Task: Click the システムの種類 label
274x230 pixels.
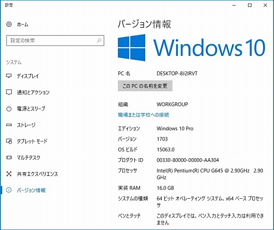Action: click(x=133, y=199)
